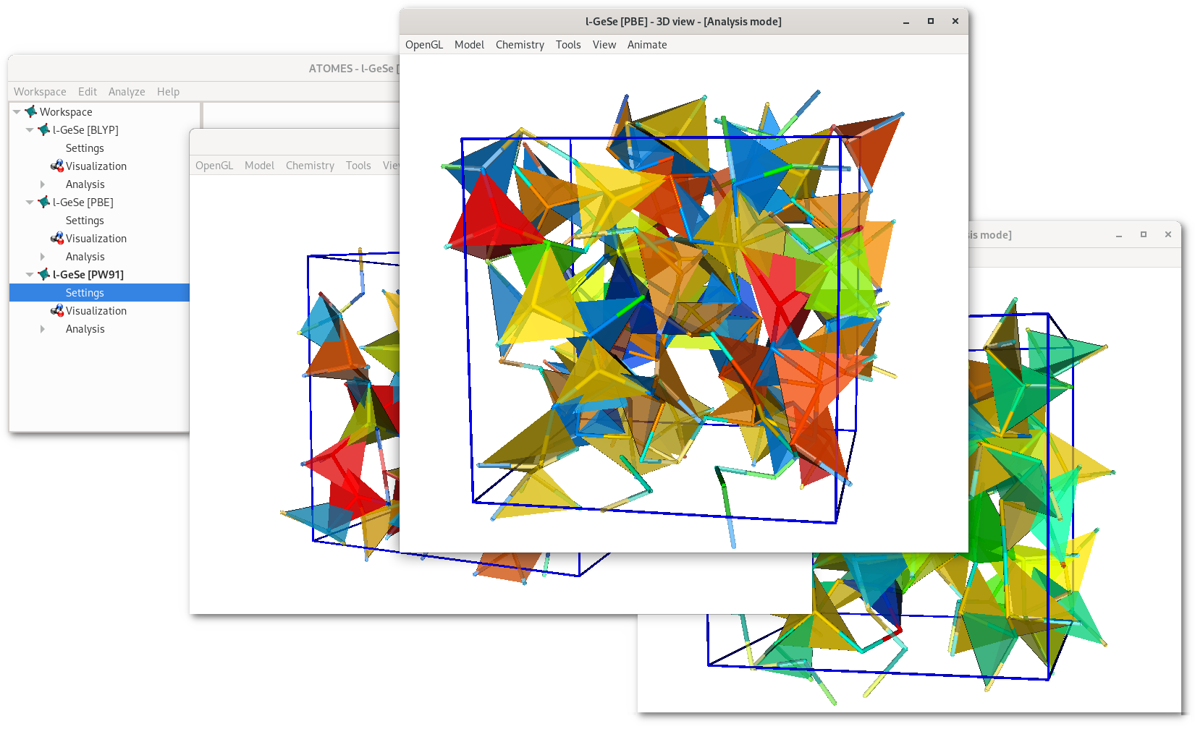This screenshot has height=729, width=1195.
Task: Expand the Analysis node under l-GeSe [PW91]
Action: (x=43, y=329)
